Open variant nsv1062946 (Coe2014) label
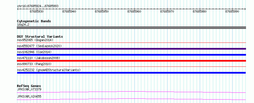Screen dimensions: 254x103 click(34, 52)
